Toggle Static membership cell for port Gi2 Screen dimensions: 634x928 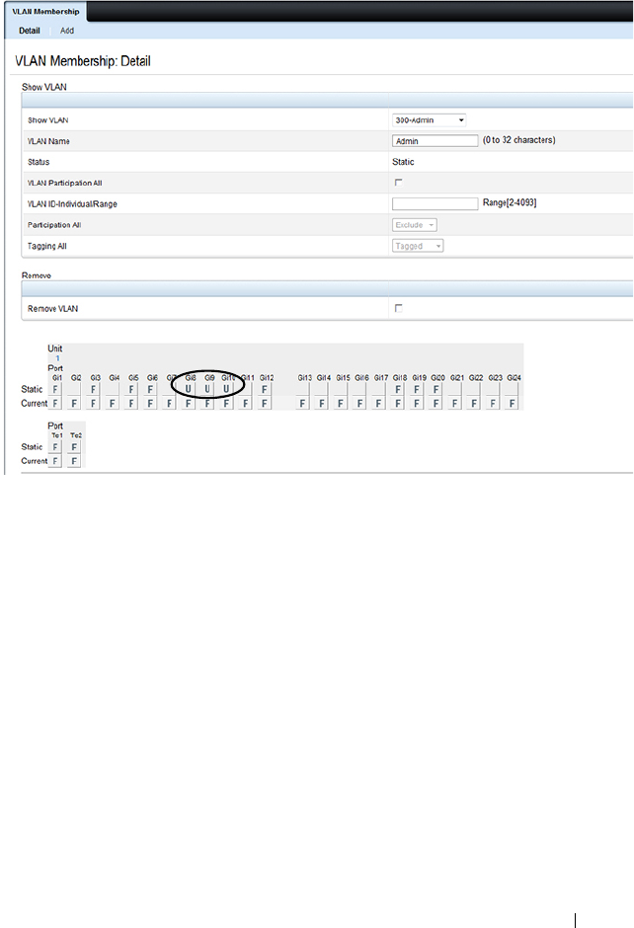point(74,389)
